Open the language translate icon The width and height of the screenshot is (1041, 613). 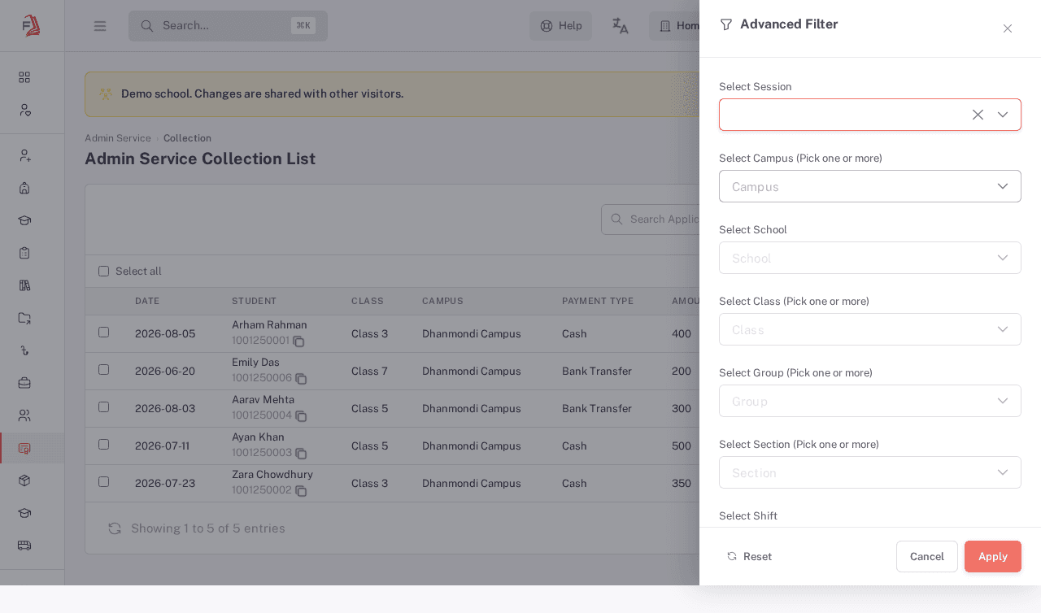tap(621, 26)
